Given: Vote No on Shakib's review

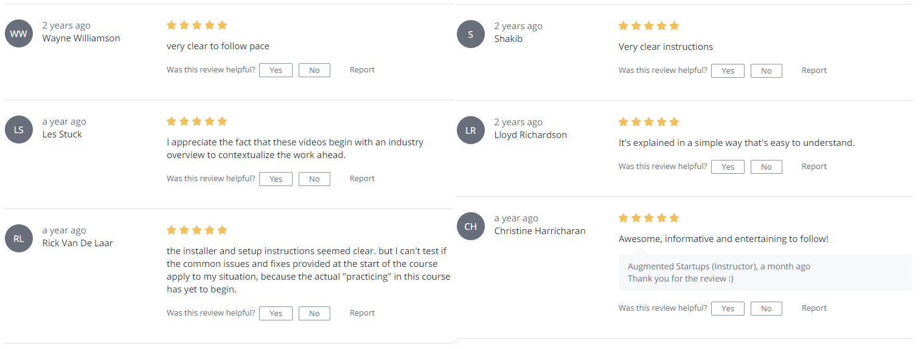Looking at the screenshot, I should pos(766,71).
